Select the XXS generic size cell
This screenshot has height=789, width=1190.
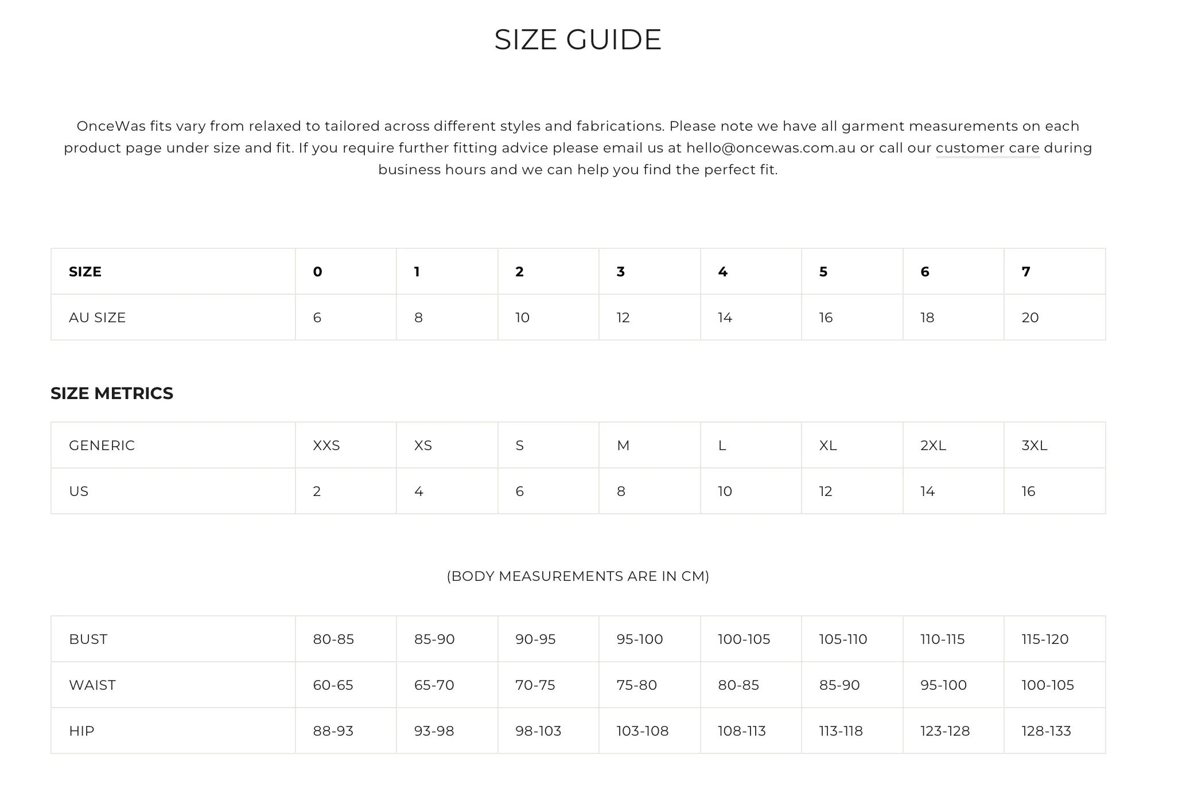[x=346, y=445]
